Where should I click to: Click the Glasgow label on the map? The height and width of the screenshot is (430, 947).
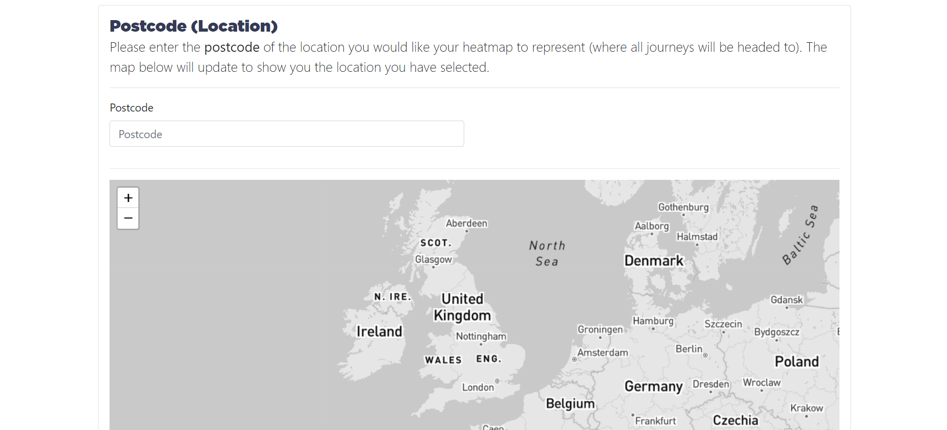pos(434,259)
